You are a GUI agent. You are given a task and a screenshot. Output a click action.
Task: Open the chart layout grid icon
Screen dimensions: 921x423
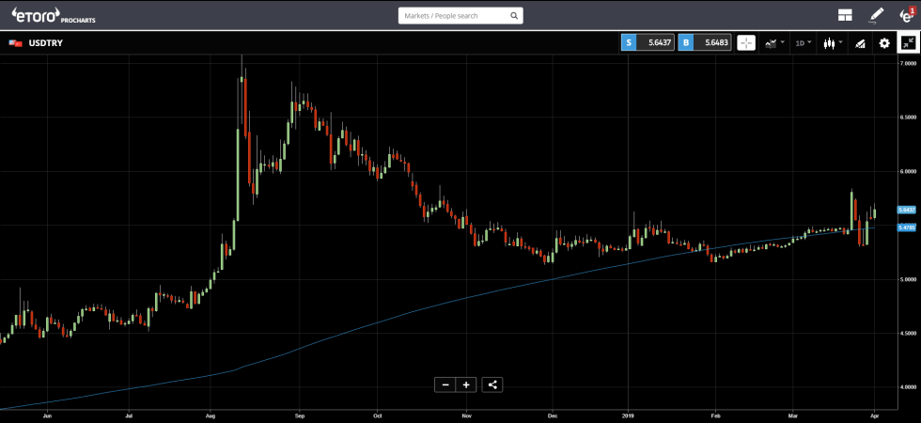point(845,15)
